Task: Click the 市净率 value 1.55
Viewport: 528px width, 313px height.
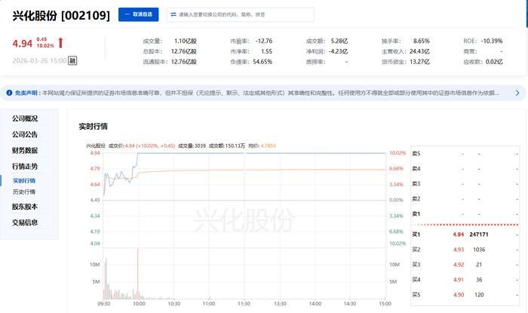Action: [x=267, y=51]
